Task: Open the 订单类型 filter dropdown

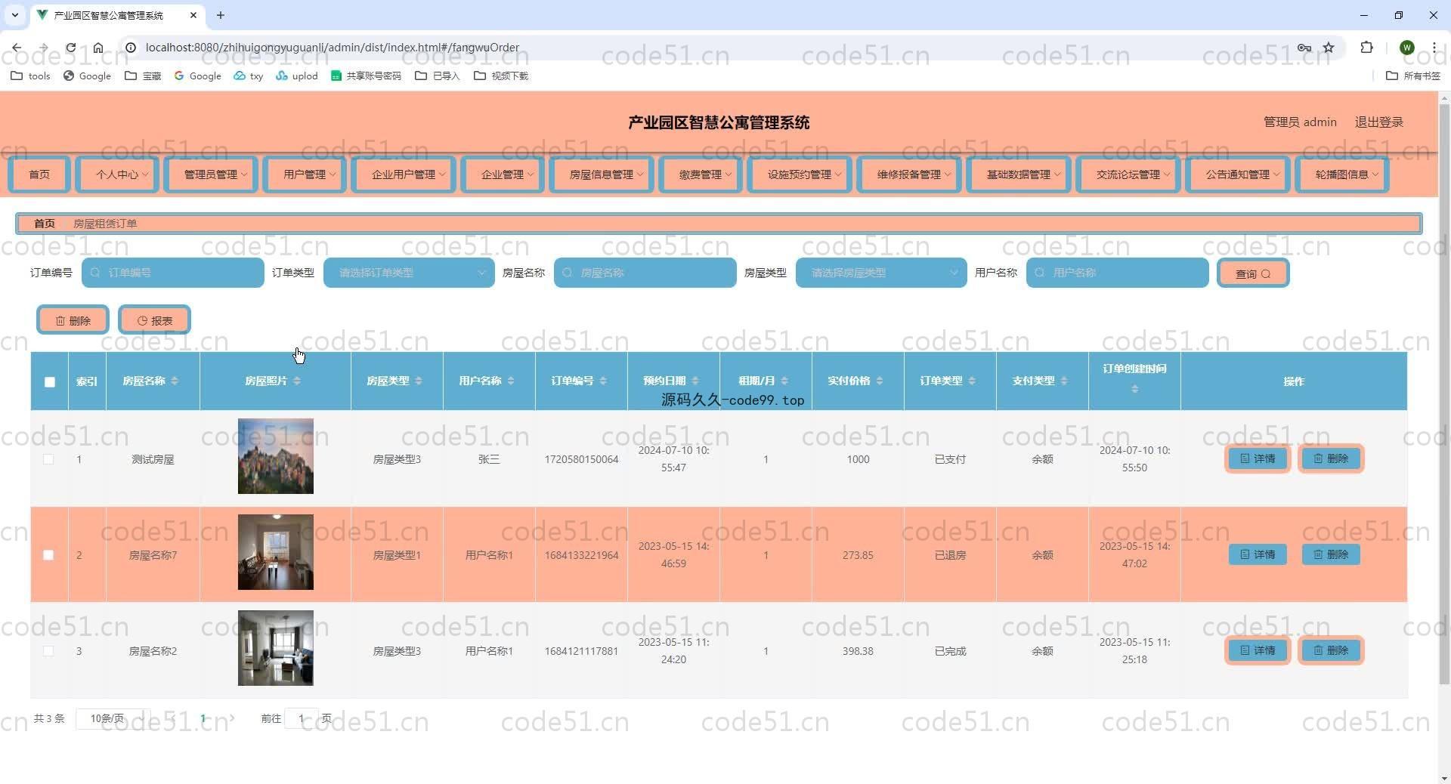Action: (409, 273)
